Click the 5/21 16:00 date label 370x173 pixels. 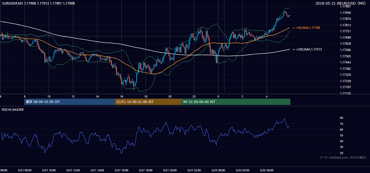[x=121, y=170]
